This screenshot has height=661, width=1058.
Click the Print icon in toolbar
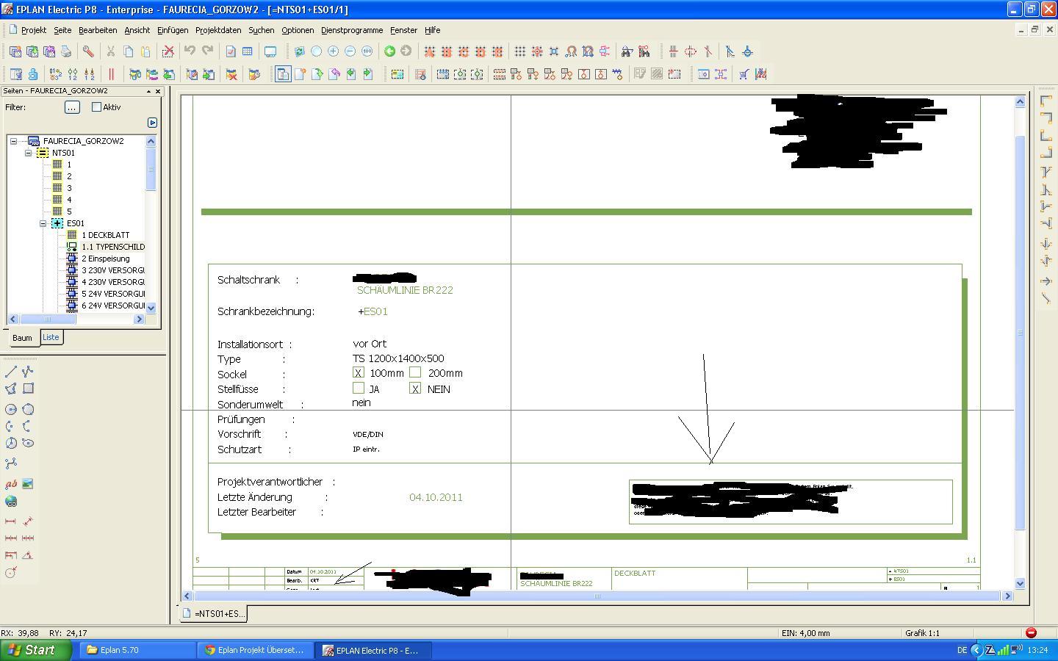pyautogui.click(x=66, y=51)
